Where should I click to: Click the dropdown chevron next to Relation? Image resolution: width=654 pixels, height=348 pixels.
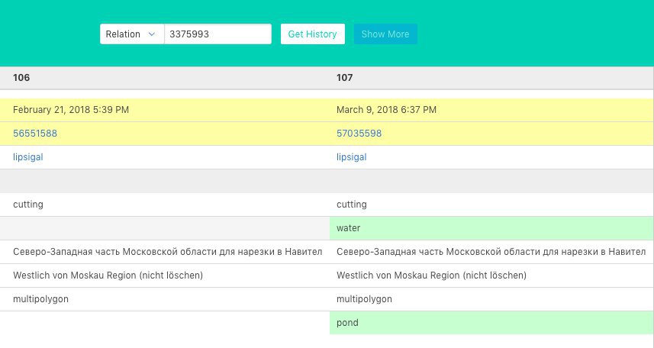click(x=152, y=34)
